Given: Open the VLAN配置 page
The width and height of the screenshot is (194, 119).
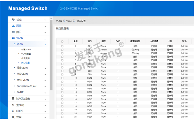Looking at the screenshot, I should (x=26, y=54).
